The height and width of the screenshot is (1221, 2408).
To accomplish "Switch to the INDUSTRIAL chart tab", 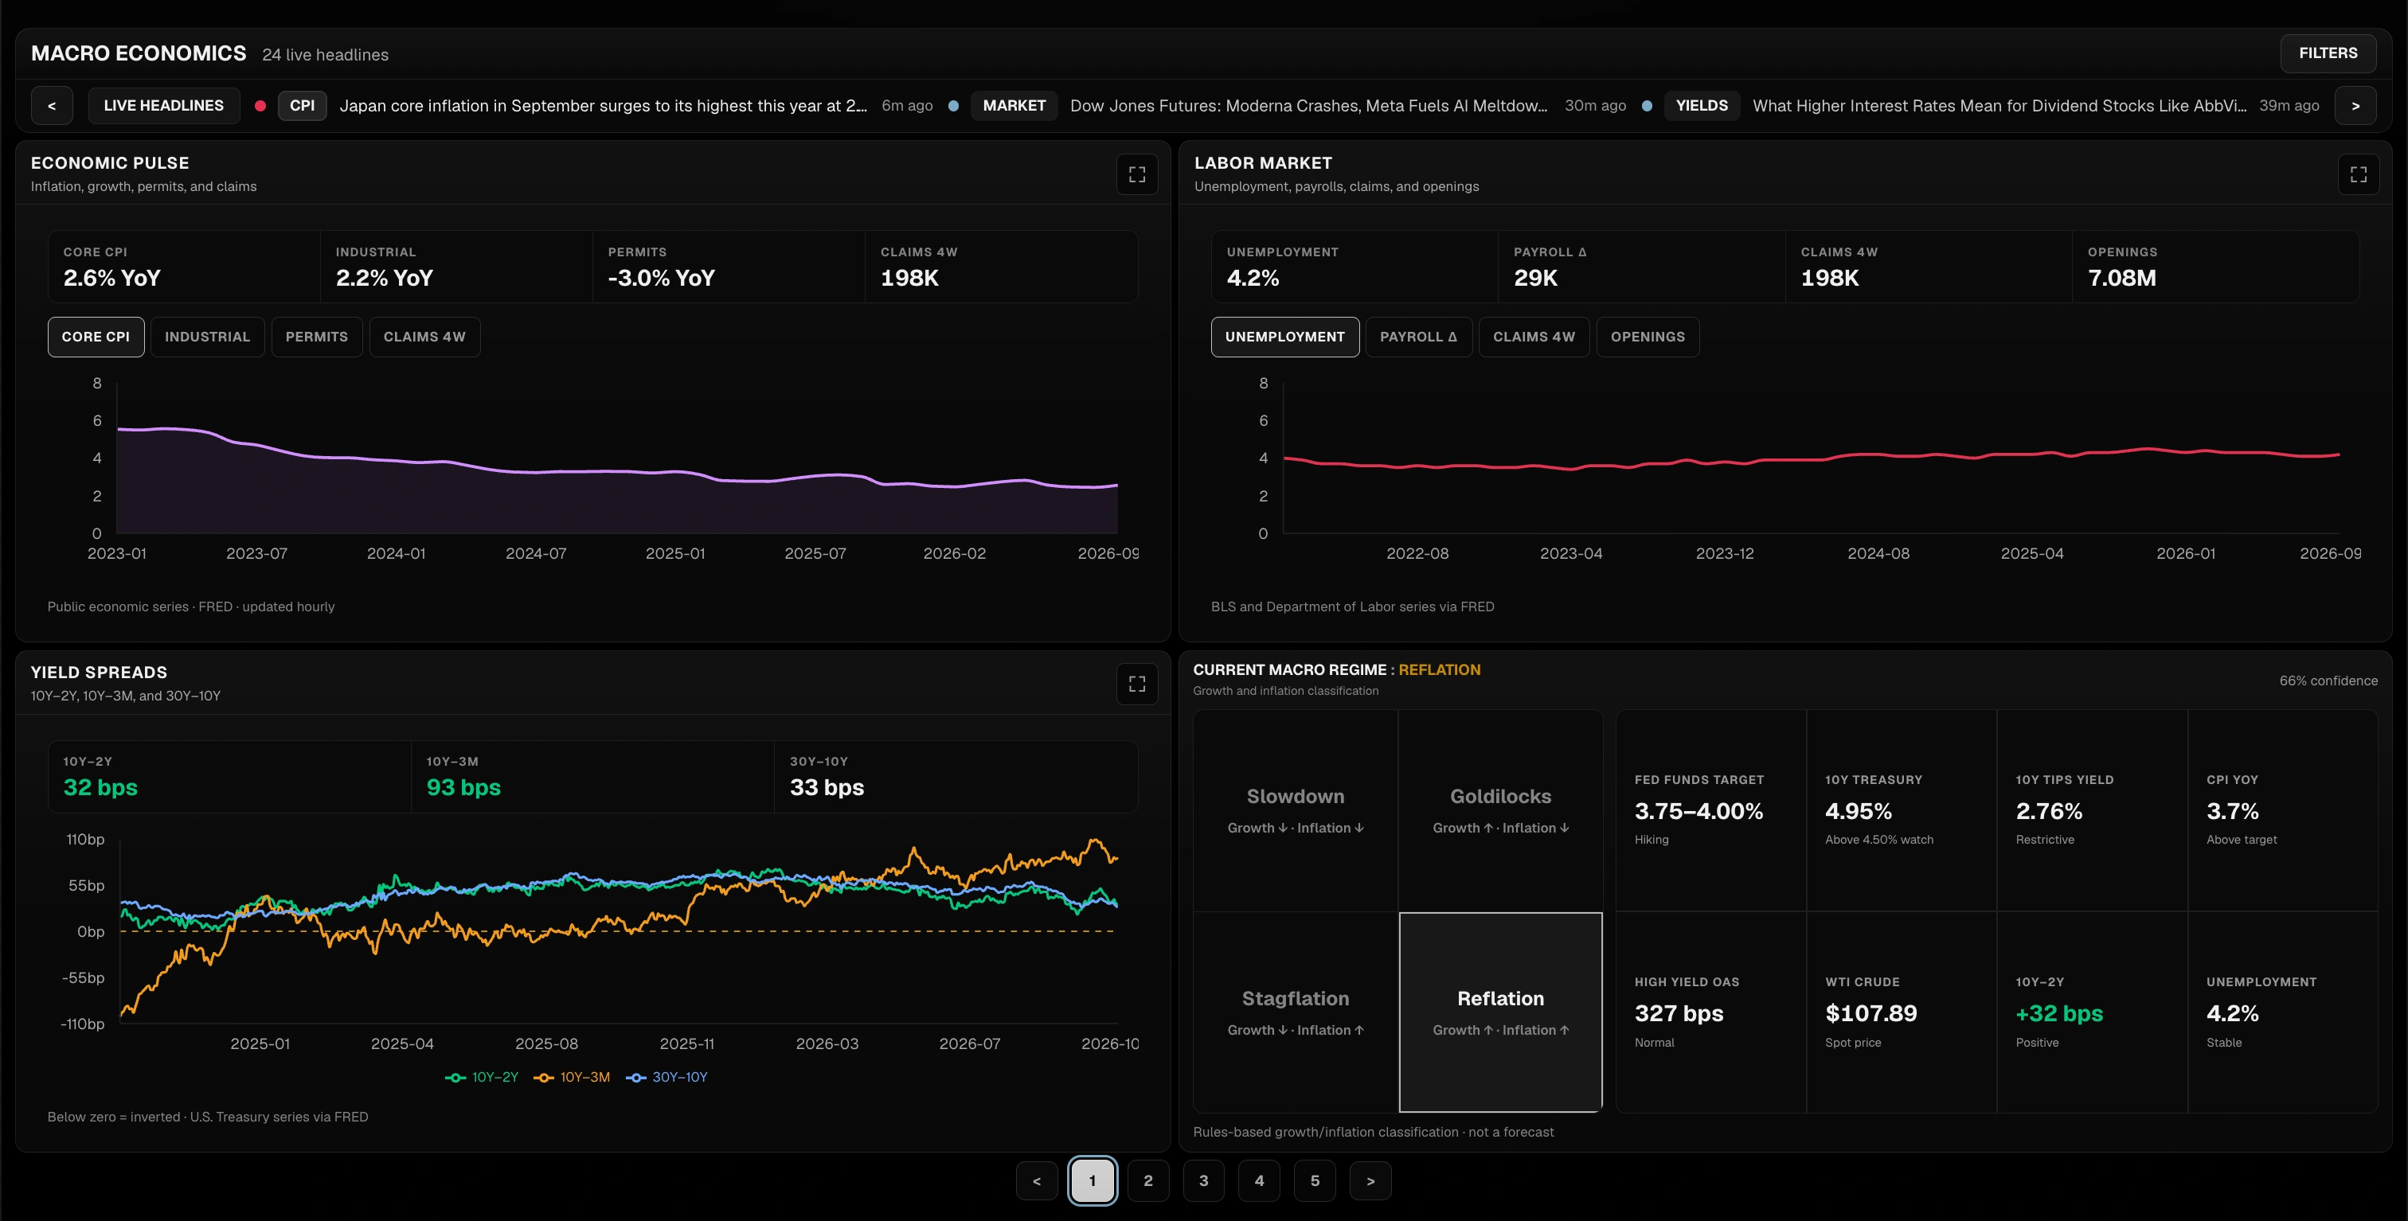I will point(208,337).
